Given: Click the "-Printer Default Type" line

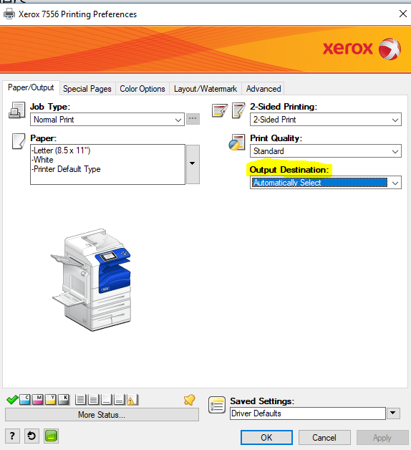Looking at the screenshot, I should (x=66, y=169).
